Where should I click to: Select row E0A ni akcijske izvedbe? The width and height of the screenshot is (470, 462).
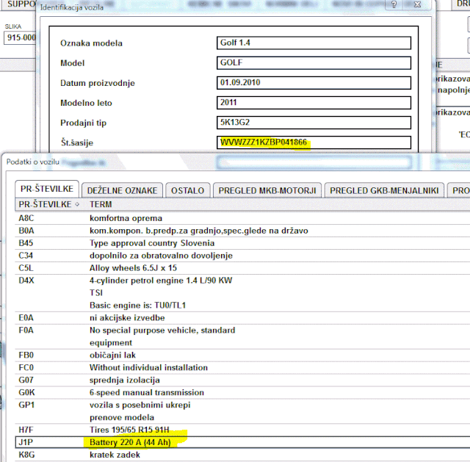[x=242, y=318]
